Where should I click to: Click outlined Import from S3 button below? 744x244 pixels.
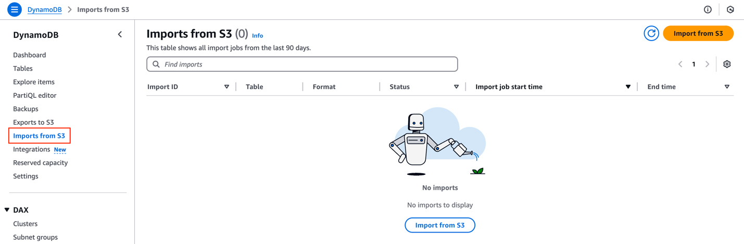440,225
